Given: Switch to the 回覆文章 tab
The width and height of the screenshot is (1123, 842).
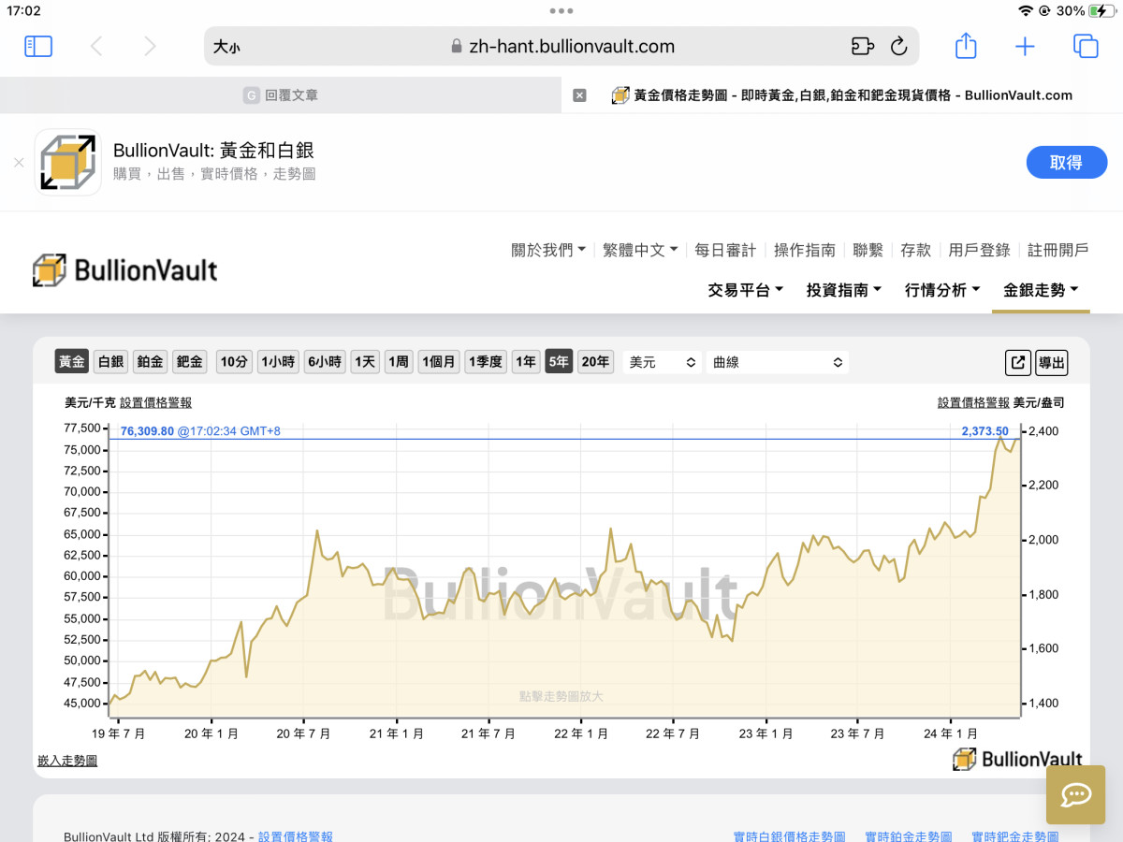Looking at the screenshot, I should click(281, 94).
